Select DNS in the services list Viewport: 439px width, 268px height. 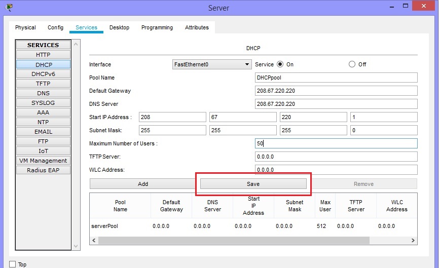click(x=43, y=93)
